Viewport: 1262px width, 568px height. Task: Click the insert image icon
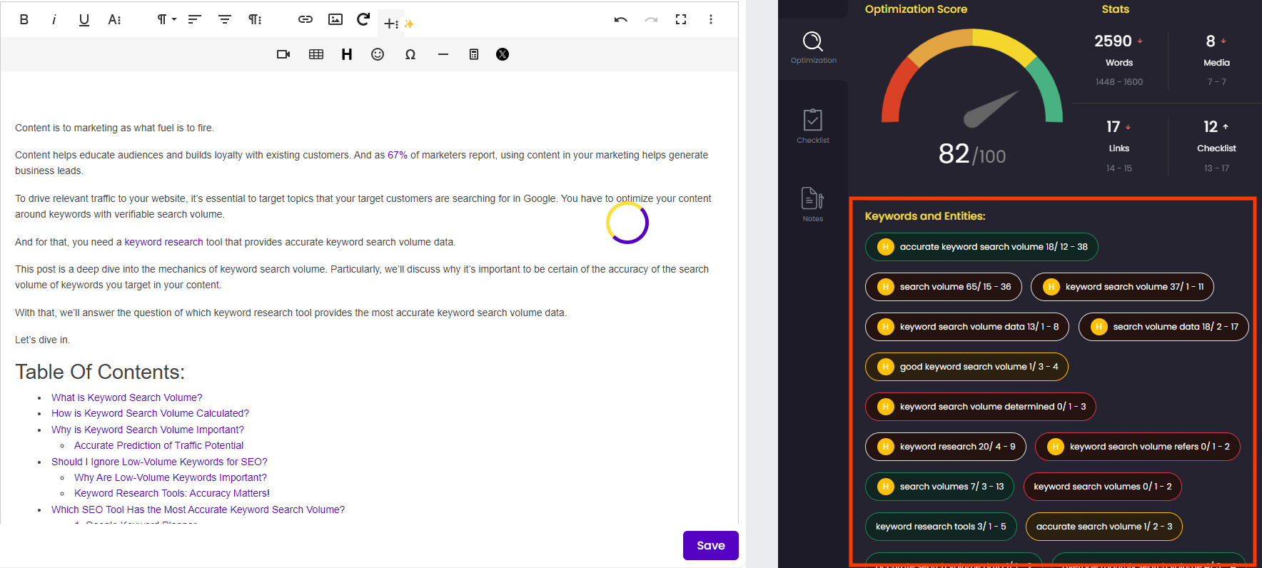(335, 19)
